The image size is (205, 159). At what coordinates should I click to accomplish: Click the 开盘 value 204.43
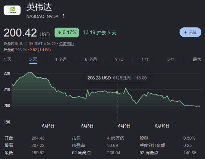(x=38, y=138)
